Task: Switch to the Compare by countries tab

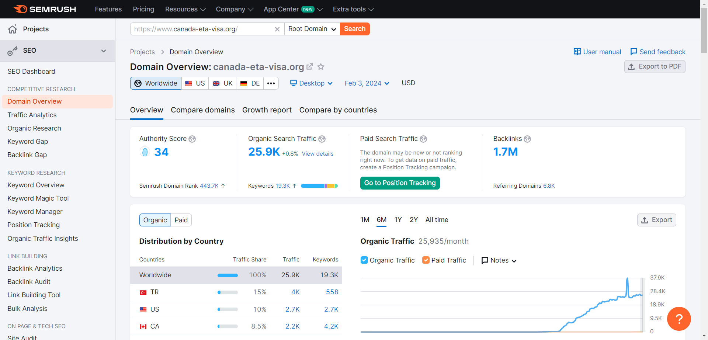Action: coord(338,110)
